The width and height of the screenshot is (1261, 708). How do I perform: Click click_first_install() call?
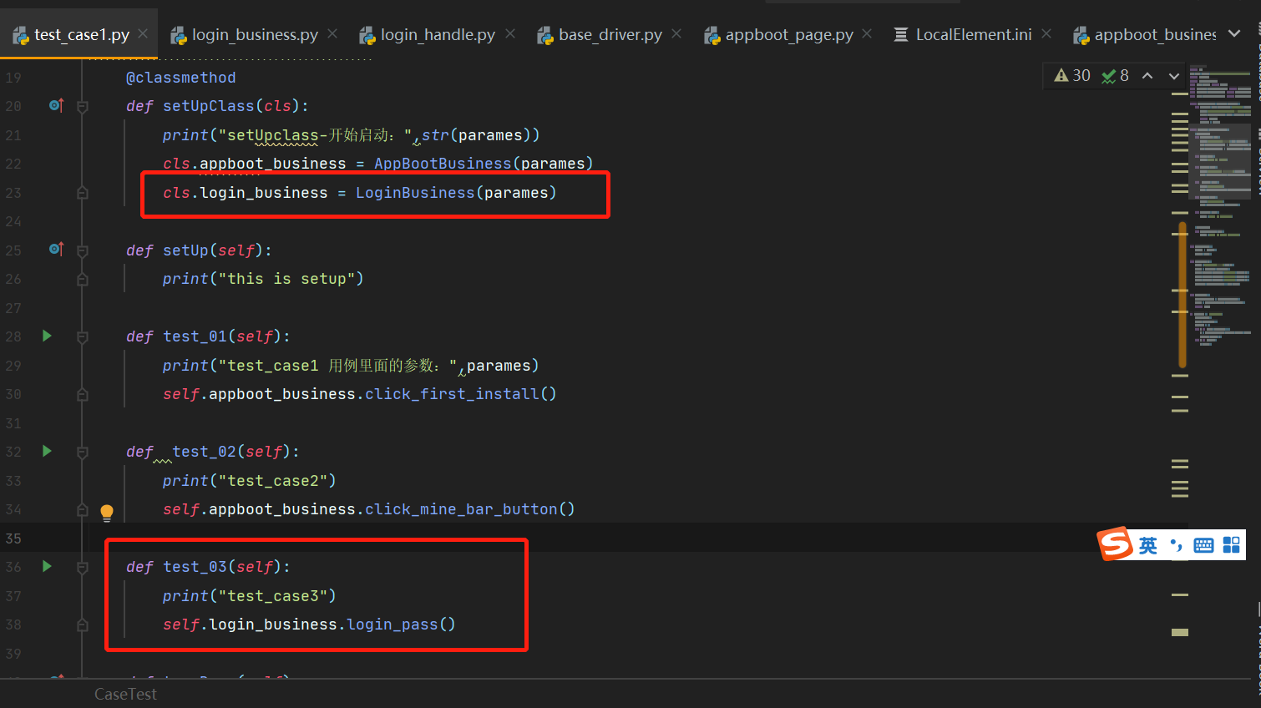pos(461,394)
